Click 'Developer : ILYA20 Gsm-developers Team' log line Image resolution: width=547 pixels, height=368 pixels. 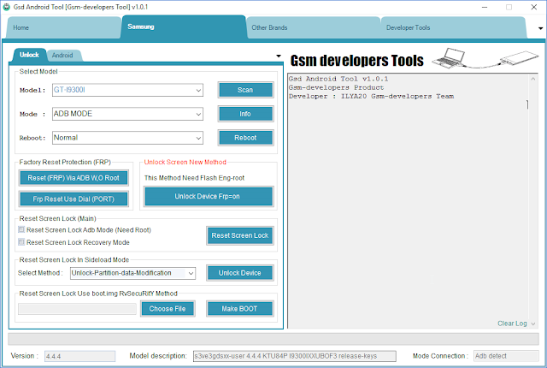[371, 97]
